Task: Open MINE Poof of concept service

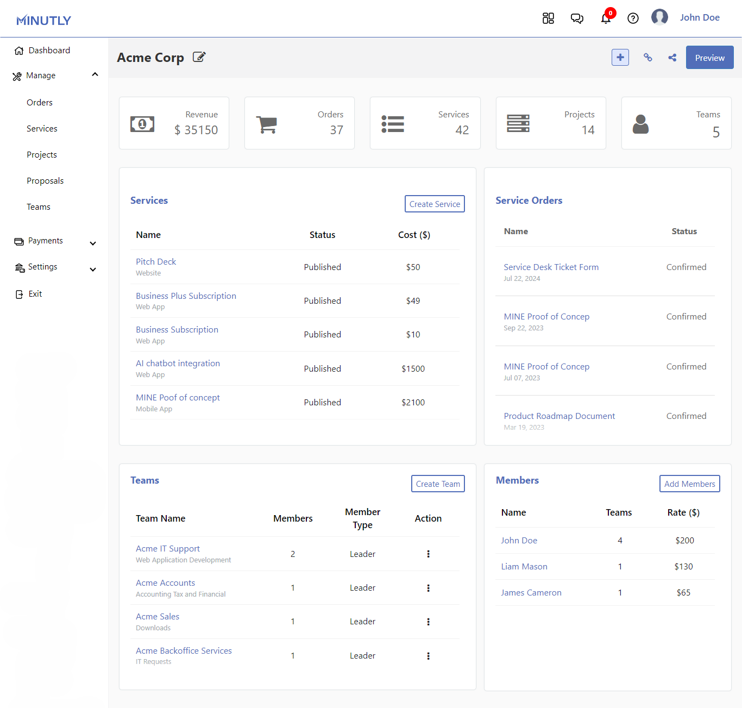Action: 178,398
